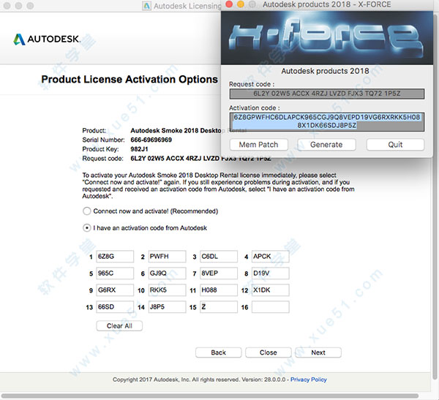Click the horizontal scrollbar at window bottom
439x400 pixels.
[x=210, y=396]
